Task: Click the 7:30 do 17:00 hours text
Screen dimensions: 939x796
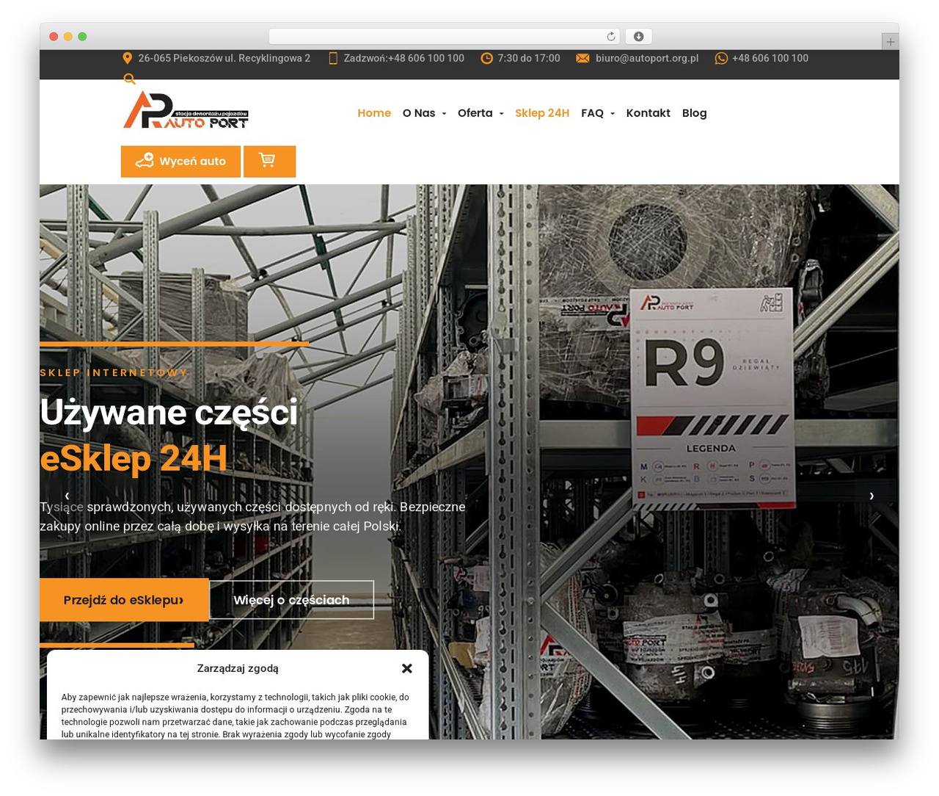Action: point(529,58)
